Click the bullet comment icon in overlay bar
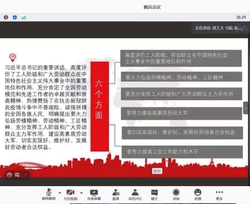The image size is (250, 204). (17, 175)
